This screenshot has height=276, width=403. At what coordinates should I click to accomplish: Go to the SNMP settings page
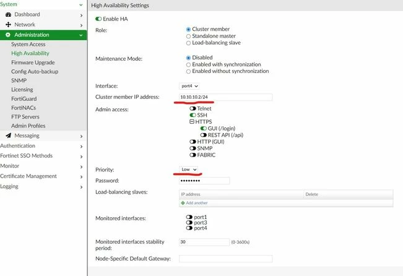[x=19, y=80]
